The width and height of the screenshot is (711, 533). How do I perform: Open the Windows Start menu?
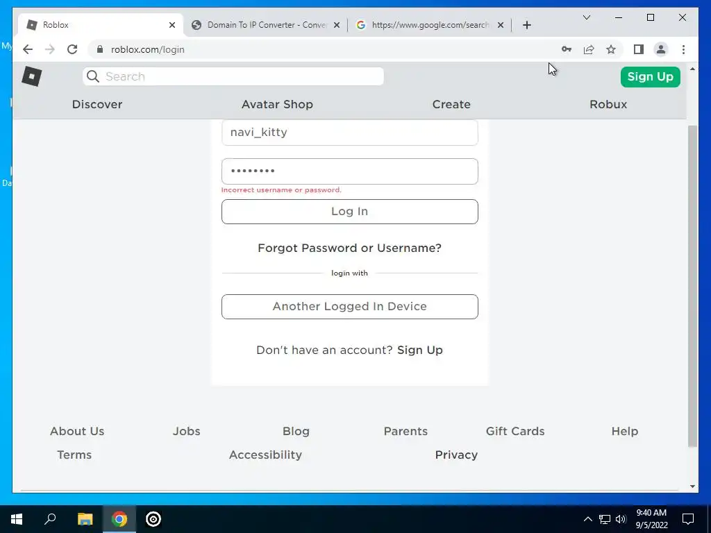[x=17, y=519]
